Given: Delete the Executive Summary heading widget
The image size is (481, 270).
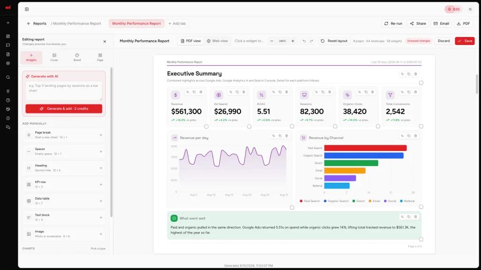Looking at the screenshot, I should [x=415, y=74].
